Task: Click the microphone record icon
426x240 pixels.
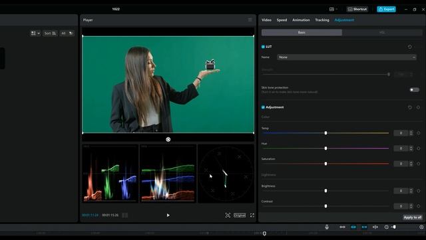Action: (327, 227)
